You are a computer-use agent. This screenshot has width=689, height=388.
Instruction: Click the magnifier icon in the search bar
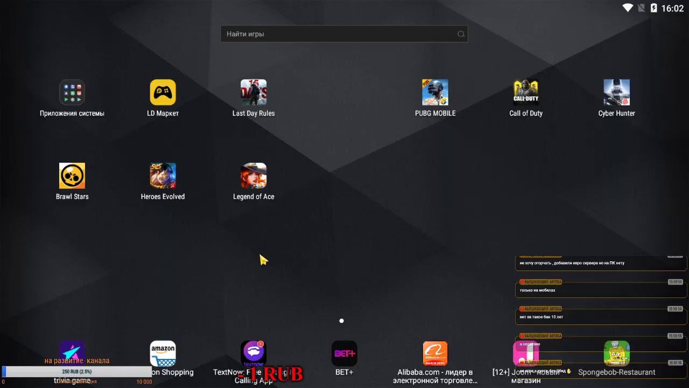[461, 34]
